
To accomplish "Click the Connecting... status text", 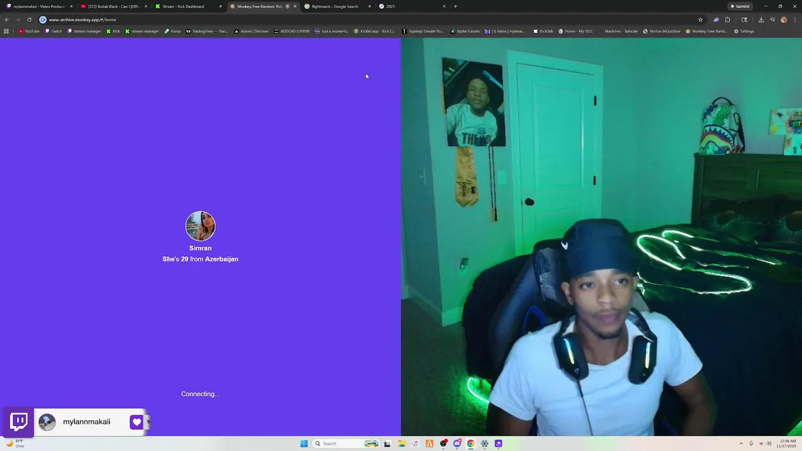I will (x=200, y=394).
